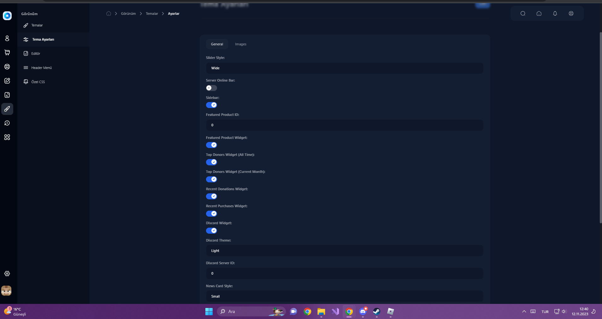The height and width of the screenshot is (319, 602).
Task: Show hidden system tray icons chevron
Action: click(x=524, y=311)
